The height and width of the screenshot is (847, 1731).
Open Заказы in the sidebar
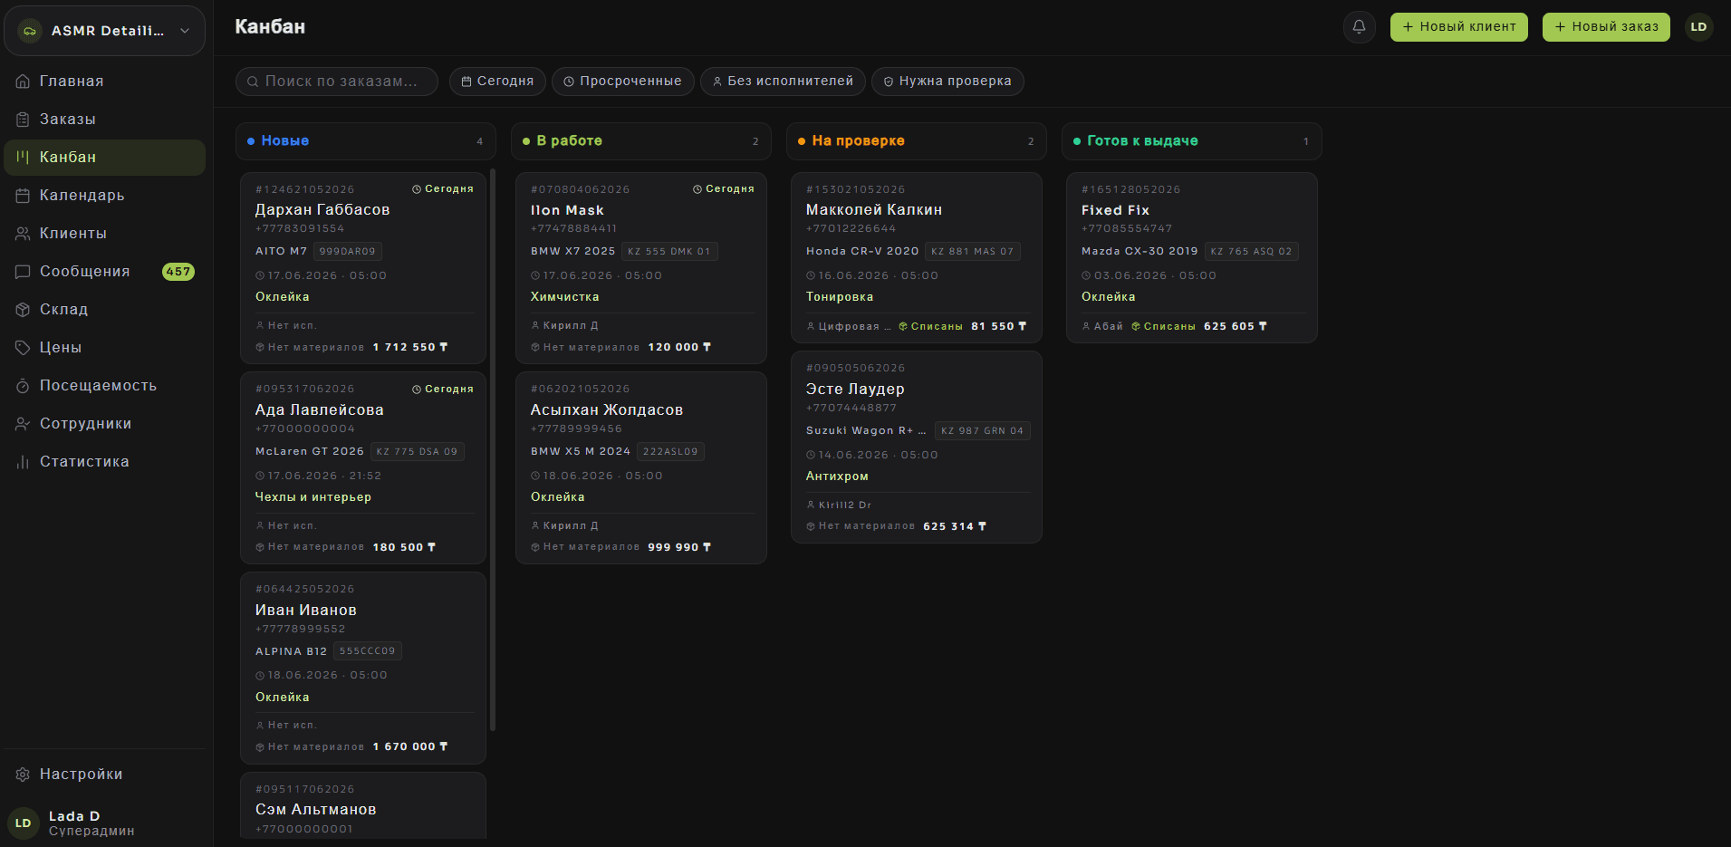click(105, 120)
